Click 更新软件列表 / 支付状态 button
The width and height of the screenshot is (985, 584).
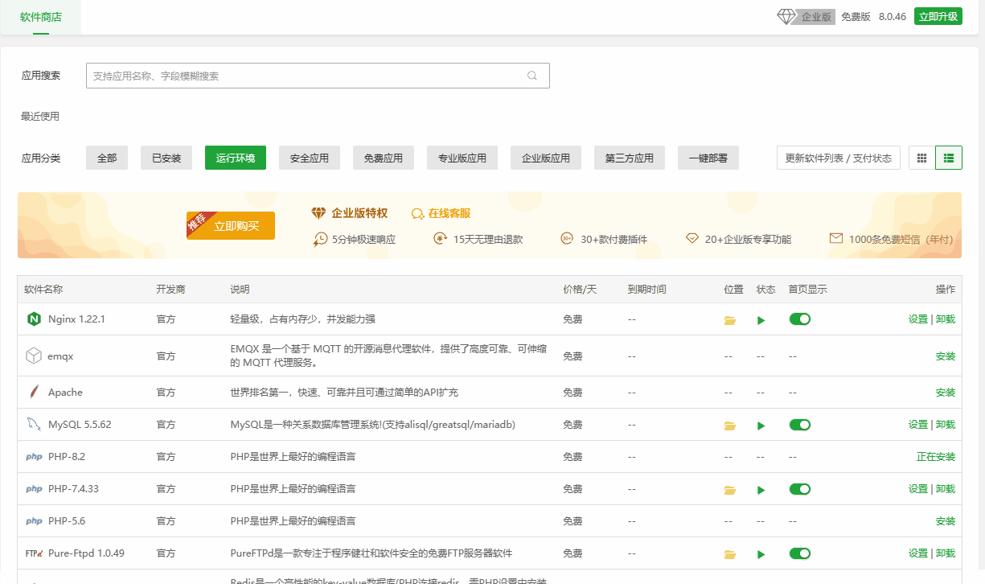(839, 158)
